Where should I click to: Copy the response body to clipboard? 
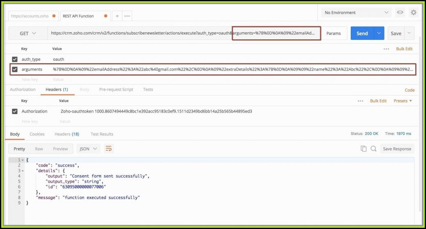(363, 149)
